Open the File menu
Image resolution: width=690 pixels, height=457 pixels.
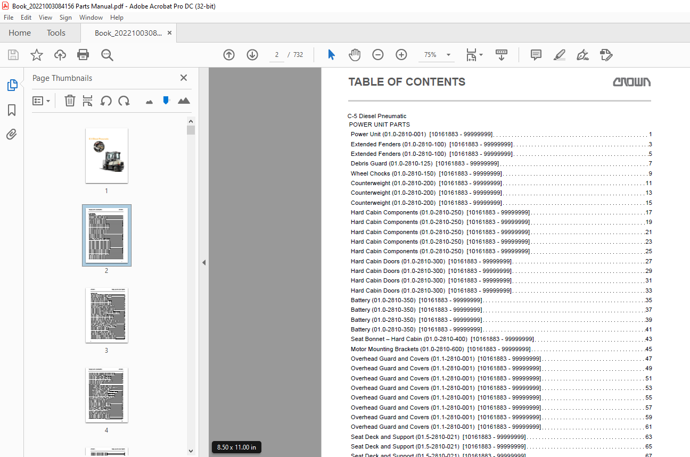click(9, 18)
